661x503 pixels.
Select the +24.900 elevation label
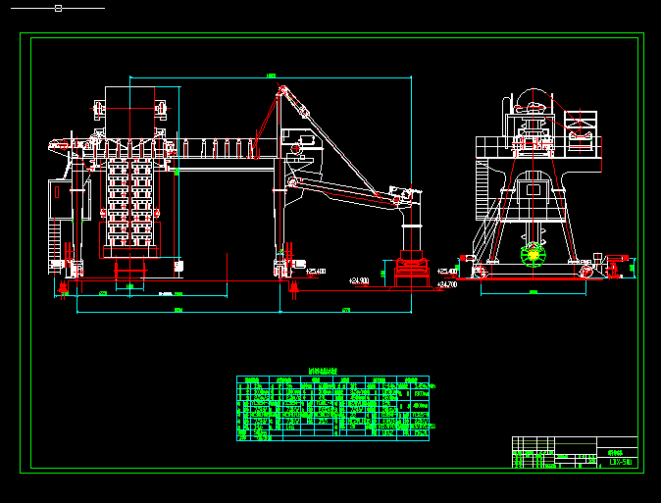359,280
